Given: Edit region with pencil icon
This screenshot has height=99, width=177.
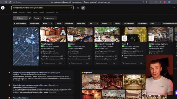Looking at the screenshot, I should point(30,18).
